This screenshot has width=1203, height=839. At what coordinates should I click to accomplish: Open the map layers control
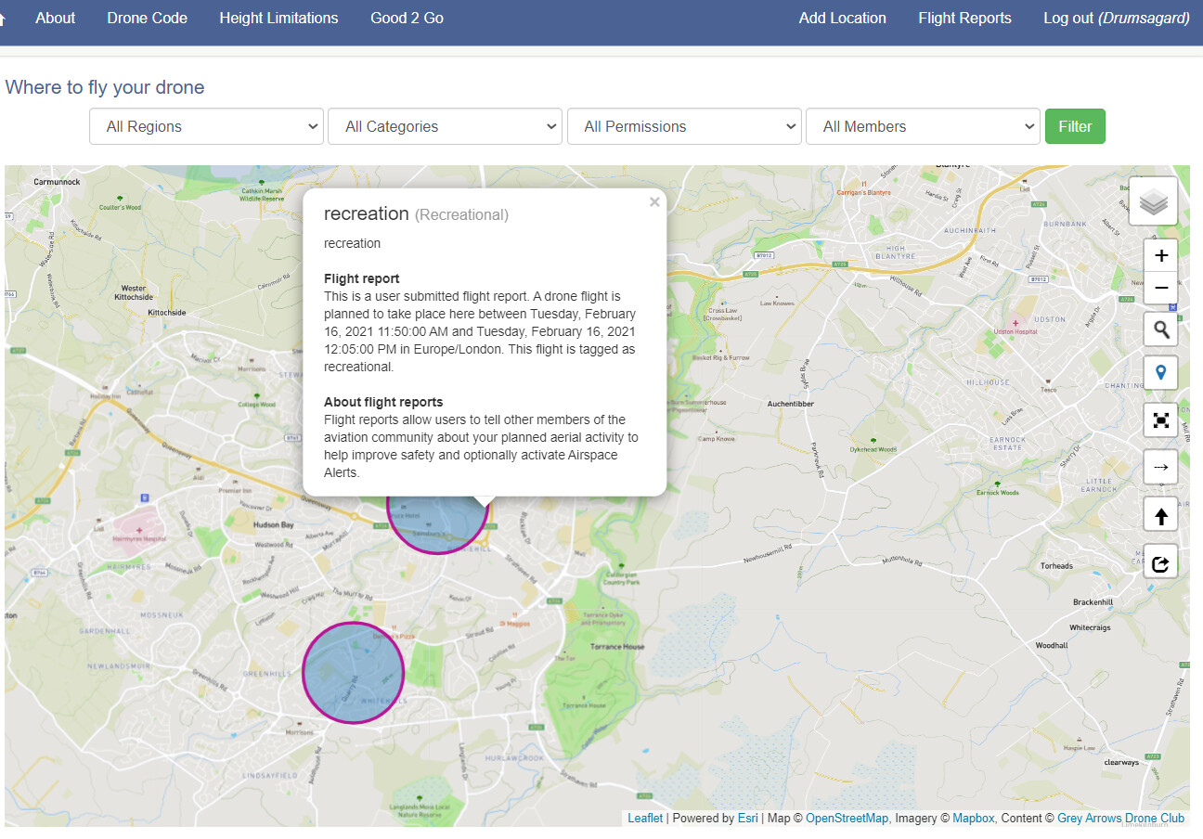click(x=1154, y=201)
